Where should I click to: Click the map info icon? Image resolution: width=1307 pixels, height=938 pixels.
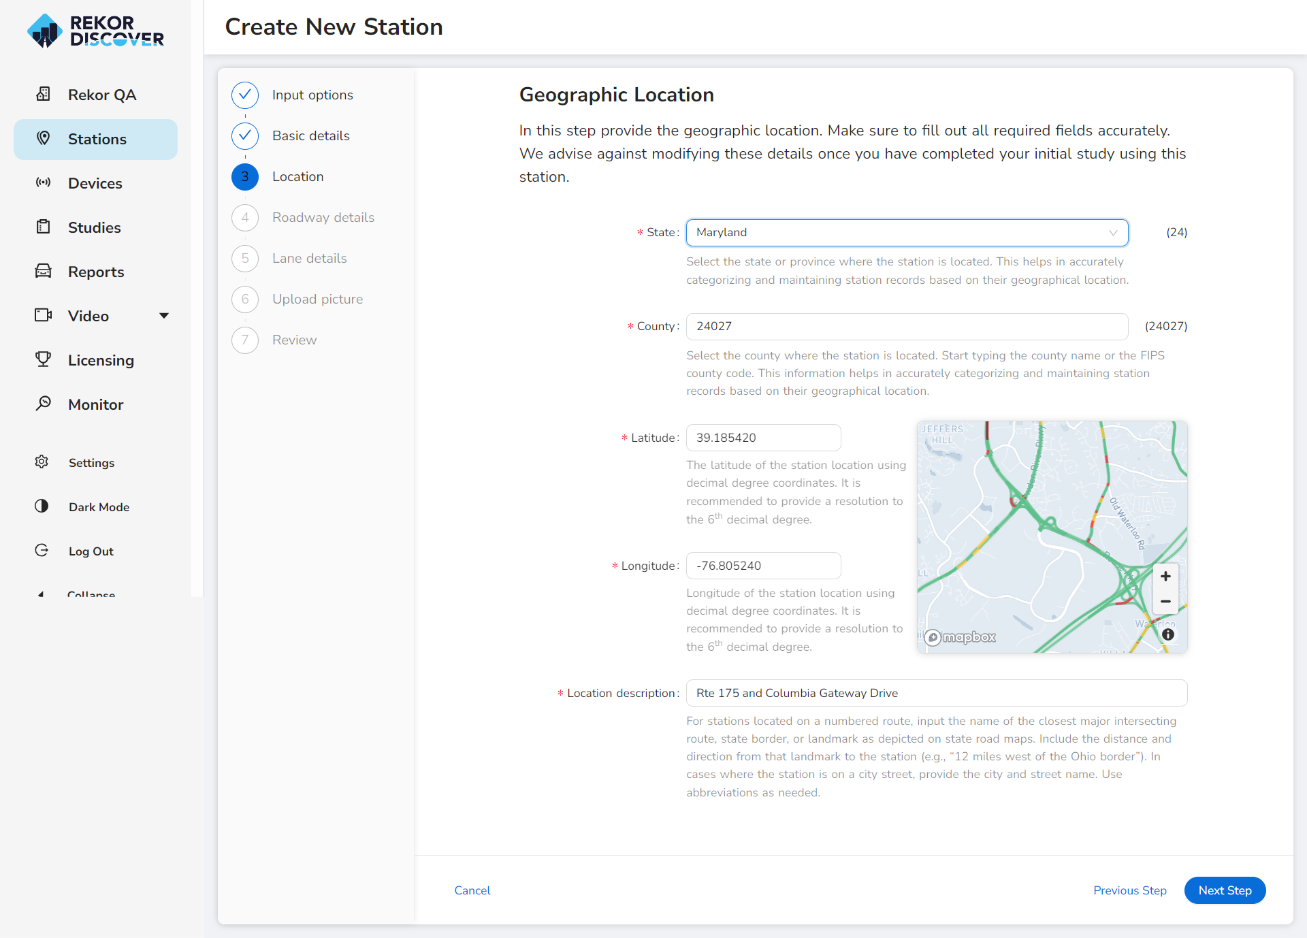(x=1168, y=634)
